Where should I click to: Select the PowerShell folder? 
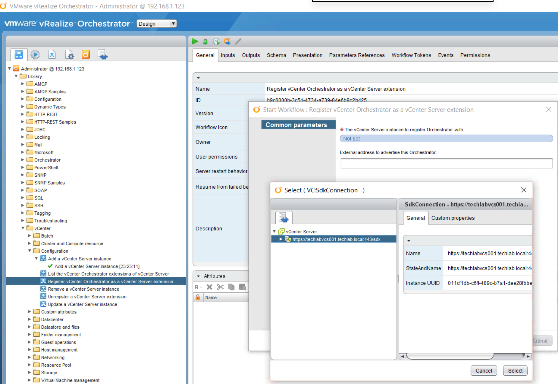[x=46, y=167]
